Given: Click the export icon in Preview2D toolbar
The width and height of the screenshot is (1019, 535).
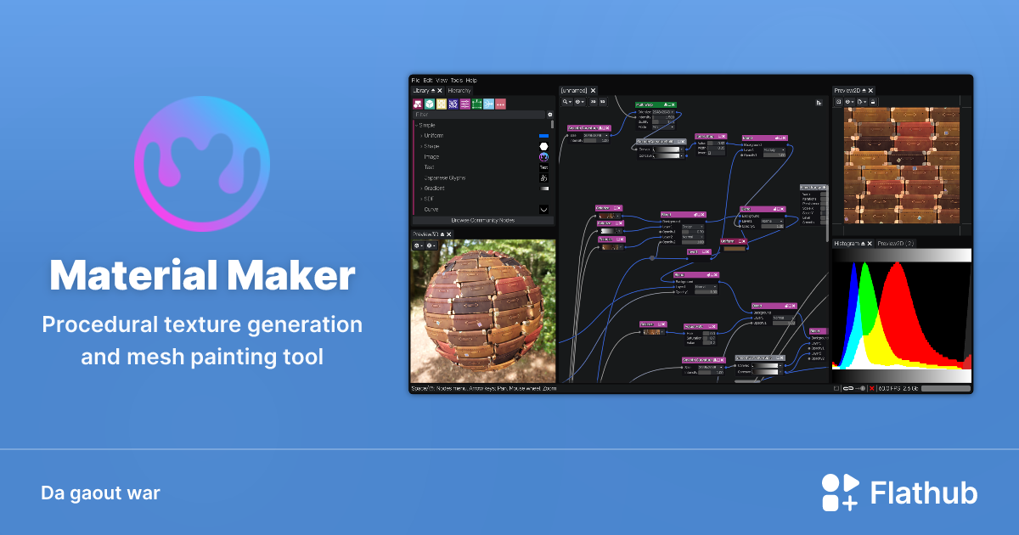Looking at the screenshot, I should pyautogui.click(x=861, y=102).
